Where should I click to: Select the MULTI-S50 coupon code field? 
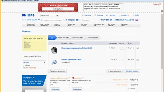[x=58, y=9]
